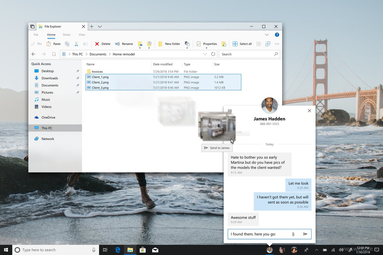
Task: Close the James Hadden chat panel
Action: [309, 111]
